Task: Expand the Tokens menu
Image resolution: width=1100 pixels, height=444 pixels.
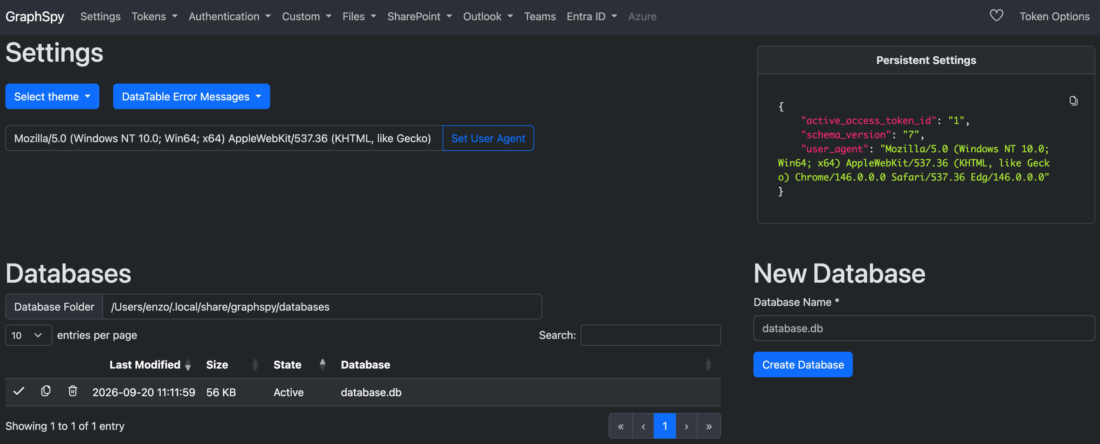Action: click(154, 16)
